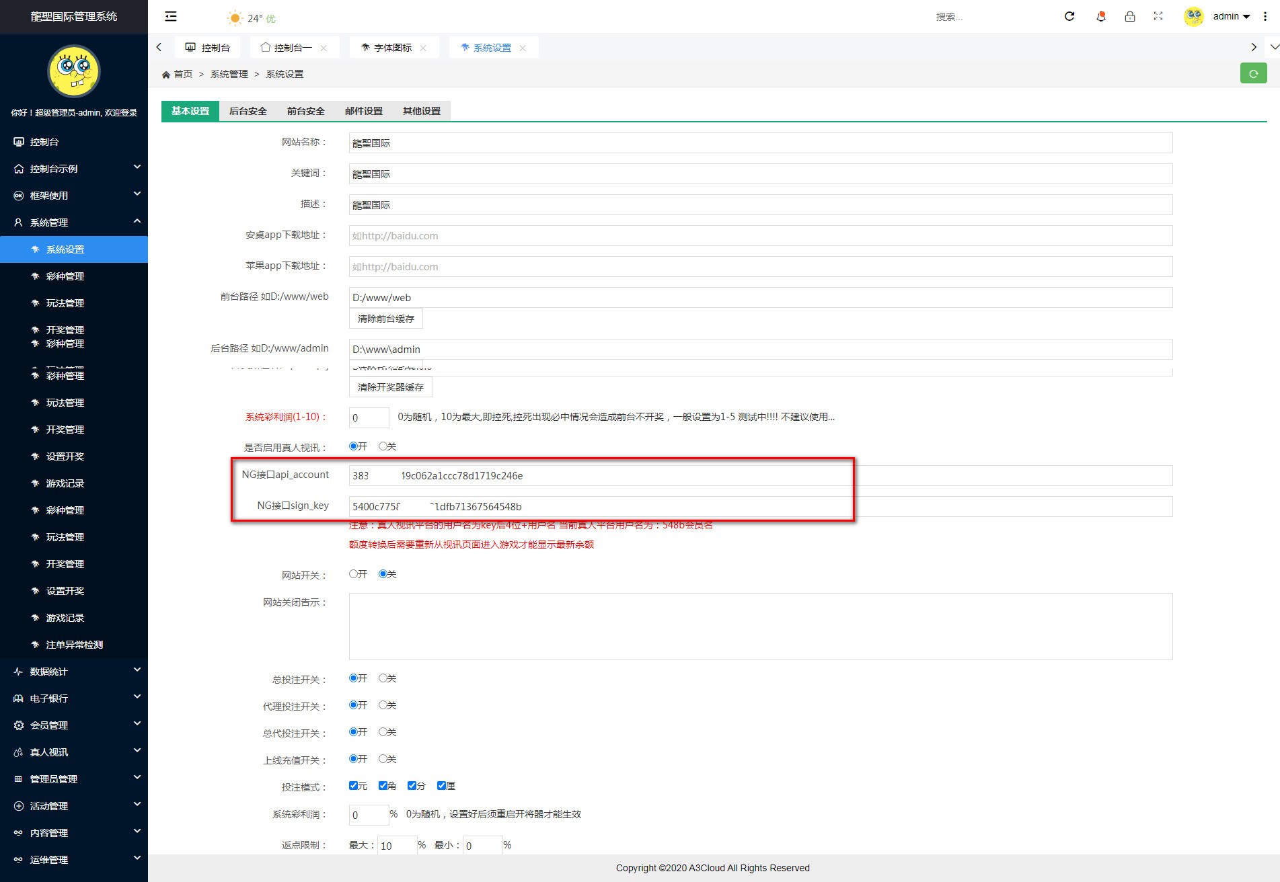Open the admin user dropdown
The width and height of the screenshot is (1280, 882).
[x=1230, y=16]
